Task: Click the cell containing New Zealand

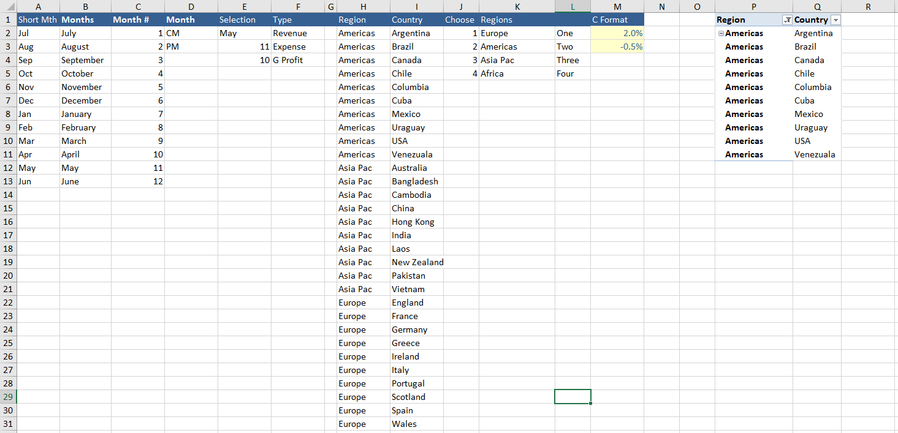Action: pyautogui.click(x=417, y=262)
